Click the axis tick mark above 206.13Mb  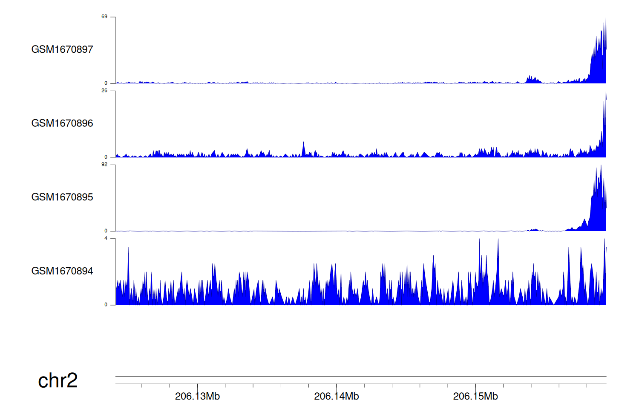(198, 386)
